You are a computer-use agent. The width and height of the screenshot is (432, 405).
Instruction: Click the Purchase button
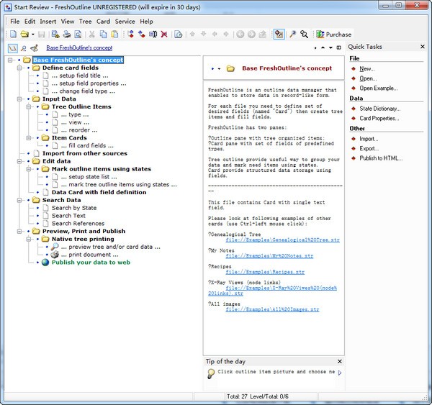(333, 34)
